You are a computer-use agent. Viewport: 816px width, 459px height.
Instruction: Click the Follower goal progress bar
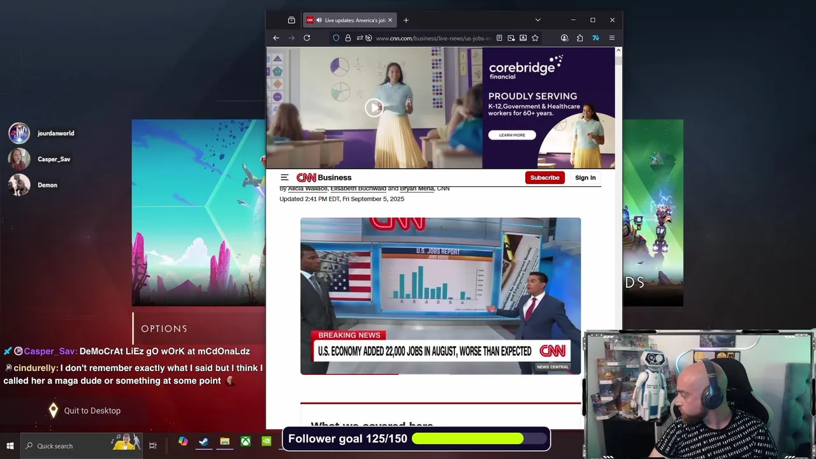[480, 439]
